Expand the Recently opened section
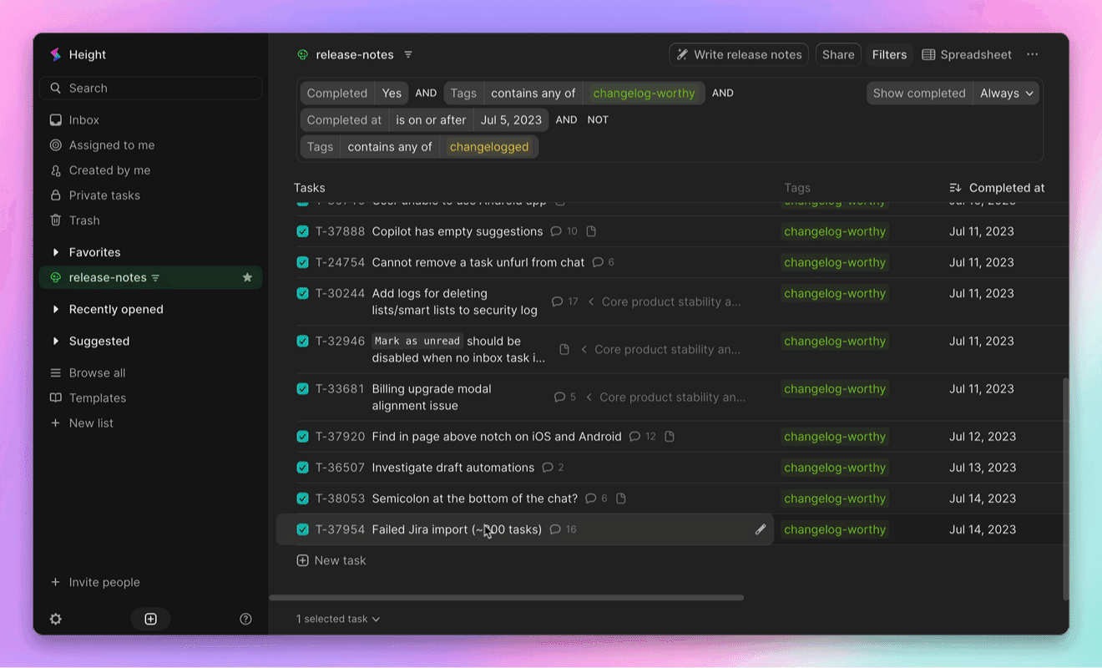1102x668 pixels. point(55,309)
